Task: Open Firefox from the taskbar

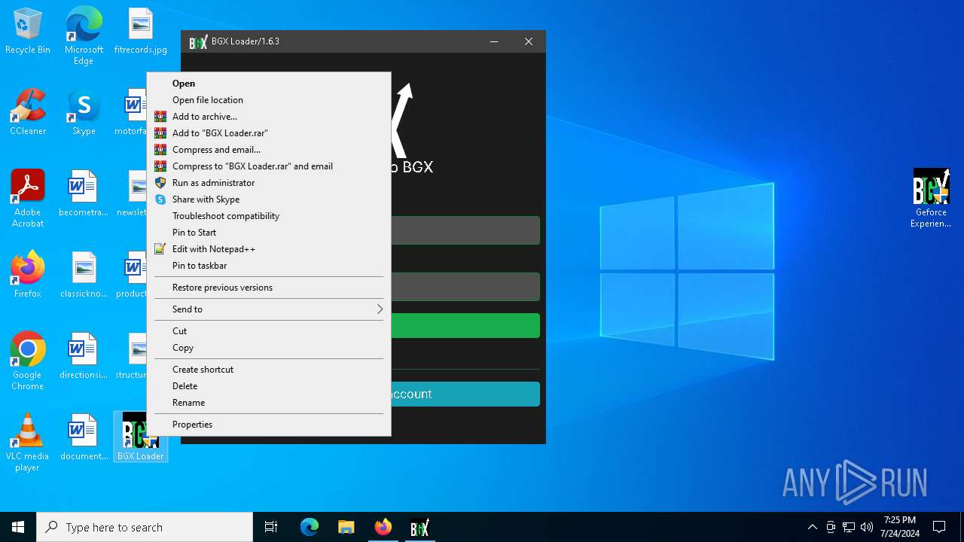Action: pos(383,527)
